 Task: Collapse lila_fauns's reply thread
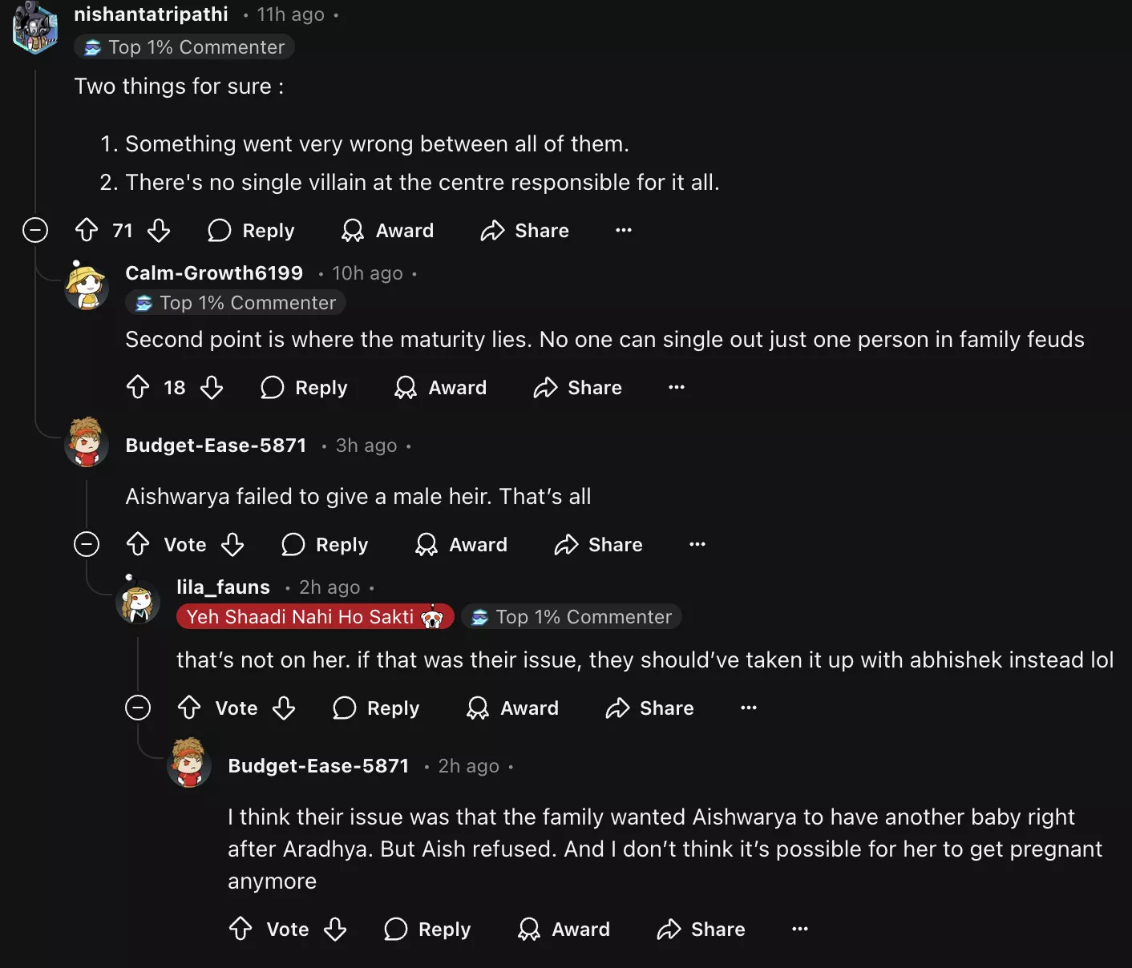pyautogui.click(x=138, y=708)
